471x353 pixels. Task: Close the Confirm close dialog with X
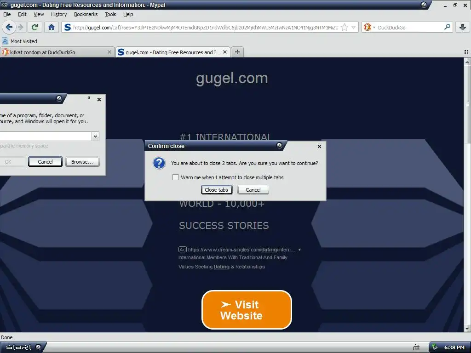[319, 146]
